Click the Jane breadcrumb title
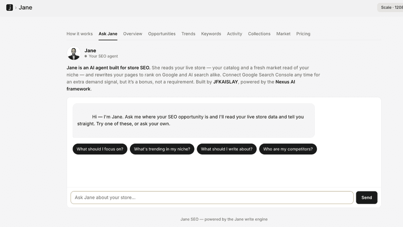This screenshot has width=403, height=227. coord(25,7)
